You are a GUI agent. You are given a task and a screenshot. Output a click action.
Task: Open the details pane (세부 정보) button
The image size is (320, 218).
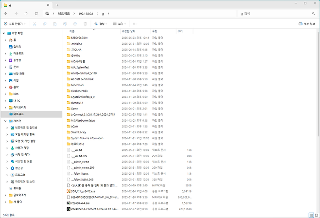(x=306, y=23)
